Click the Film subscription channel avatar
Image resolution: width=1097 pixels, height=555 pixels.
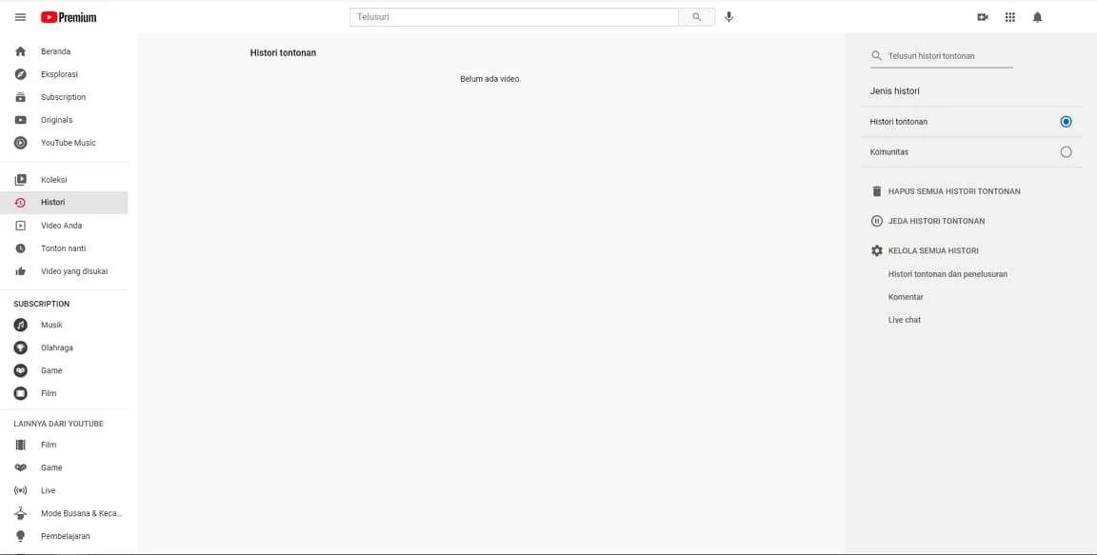[20, 393]
